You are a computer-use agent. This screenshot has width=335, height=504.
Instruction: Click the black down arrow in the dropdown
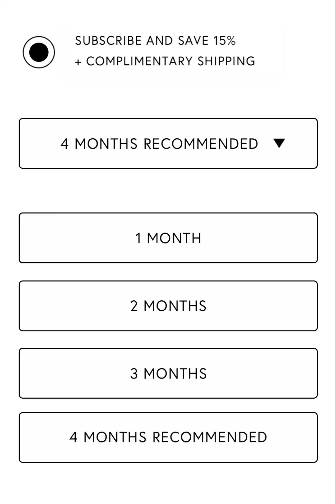point(279,143)
